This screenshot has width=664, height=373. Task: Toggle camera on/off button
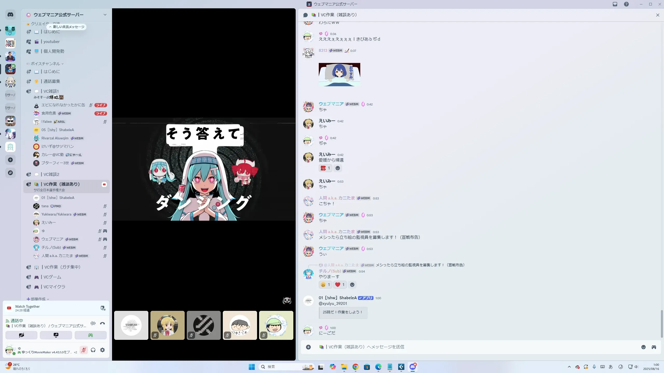click(21, 335)
